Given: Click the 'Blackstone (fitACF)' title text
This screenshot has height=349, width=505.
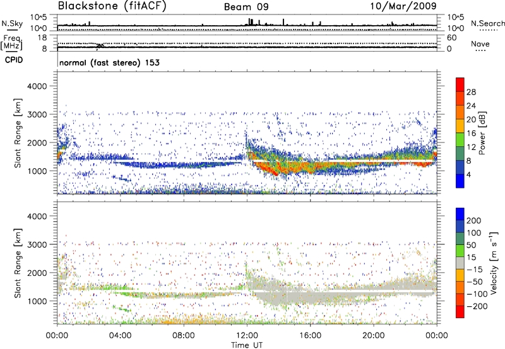Looking at the screenshot, I should 112,6.
